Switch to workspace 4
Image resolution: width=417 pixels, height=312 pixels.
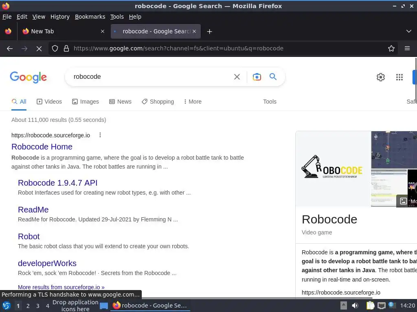(48, 306)
